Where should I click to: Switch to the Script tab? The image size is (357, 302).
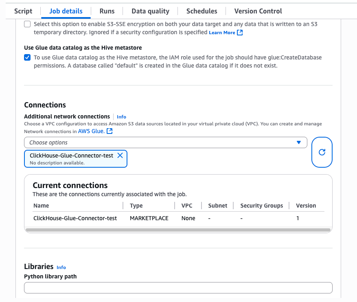tap(23, 11)
